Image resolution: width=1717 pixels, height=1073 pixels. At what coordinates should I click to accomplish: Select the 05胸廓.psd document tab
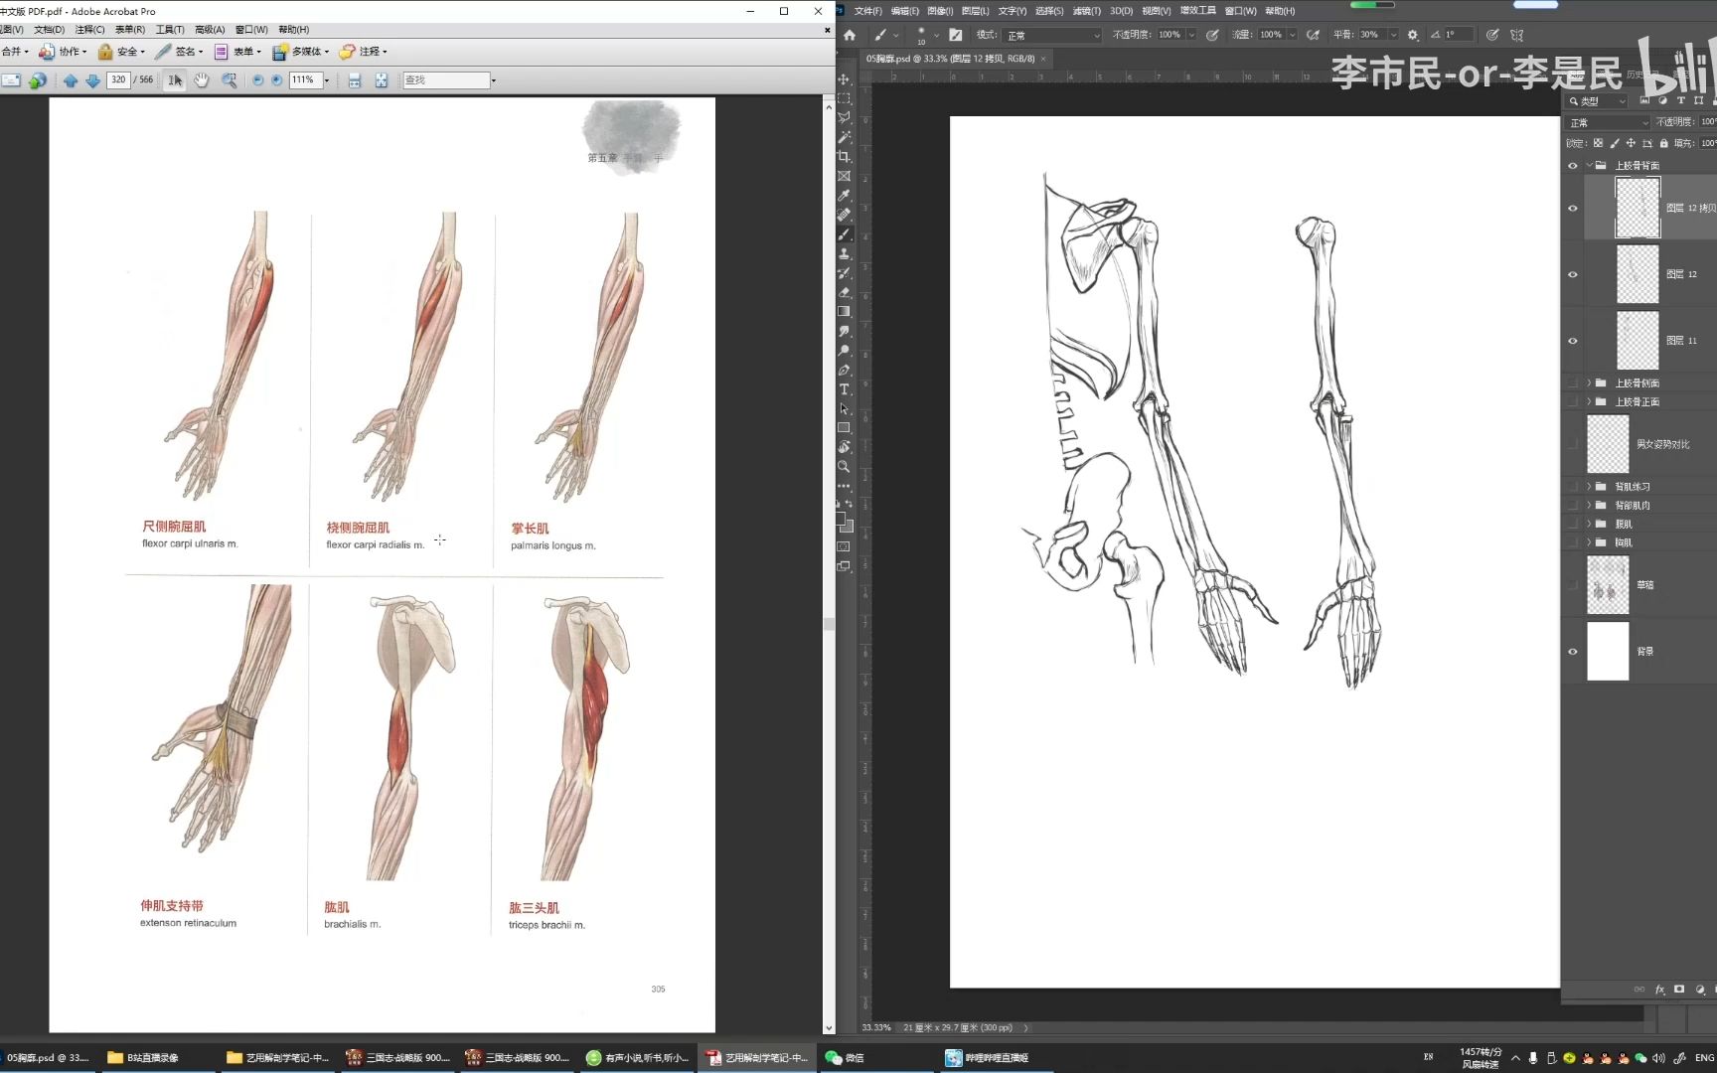[x=950, y=59]
